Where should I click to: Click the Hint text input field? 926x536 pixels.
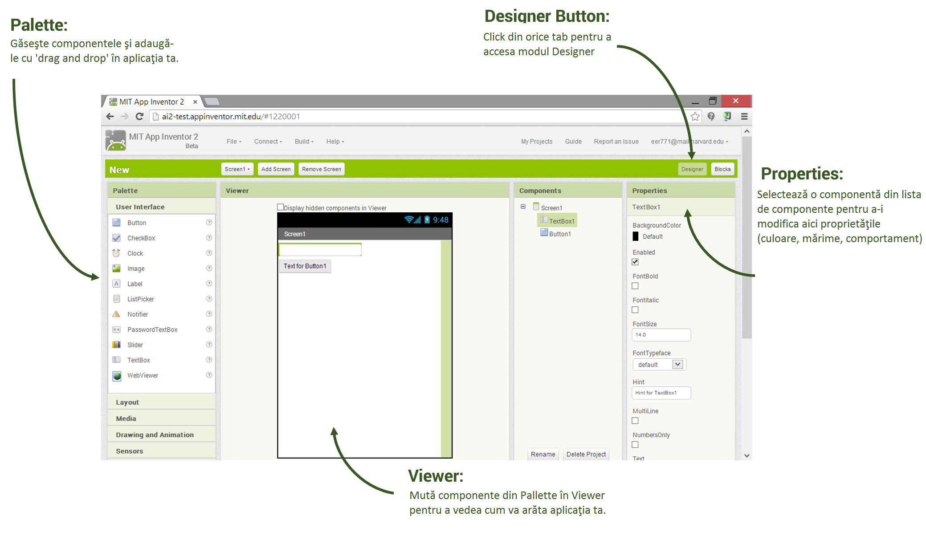point(661,393)
